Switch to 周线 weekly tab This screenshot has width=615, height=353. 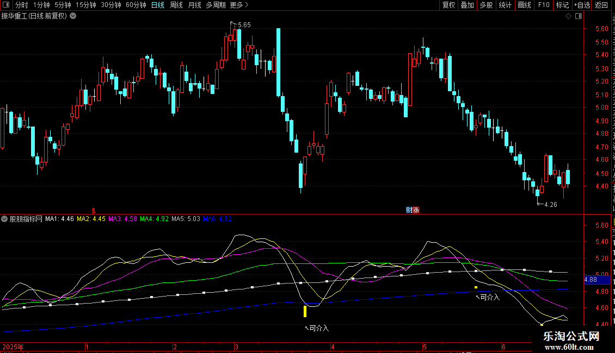point(176,5)
